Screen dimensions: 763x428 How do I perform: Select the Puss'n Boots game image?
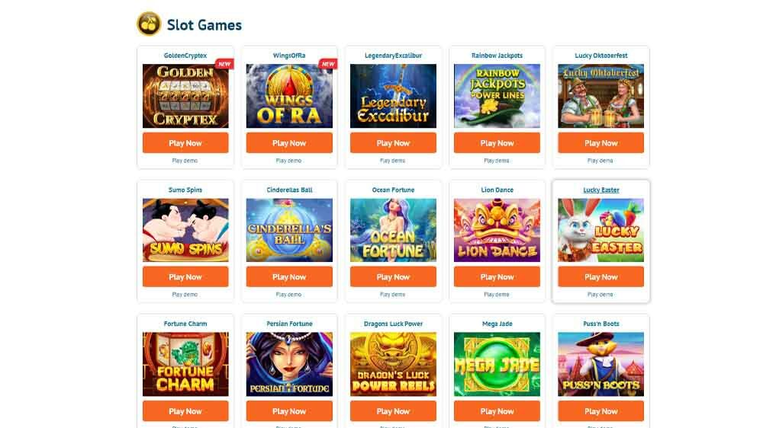click(601, 364)
